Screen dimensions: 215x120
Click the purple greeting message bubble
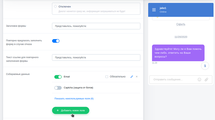pyautogui.click(x=178, y=53)
